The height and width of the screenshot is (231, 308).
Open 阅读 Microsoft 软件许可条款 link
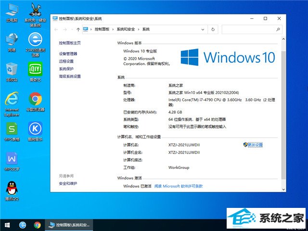pos(179,186)
